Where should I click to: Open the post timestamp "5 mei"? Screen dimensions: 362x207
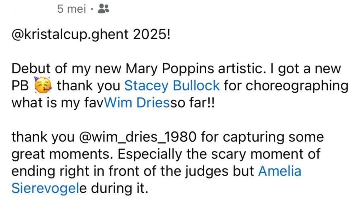71,9
